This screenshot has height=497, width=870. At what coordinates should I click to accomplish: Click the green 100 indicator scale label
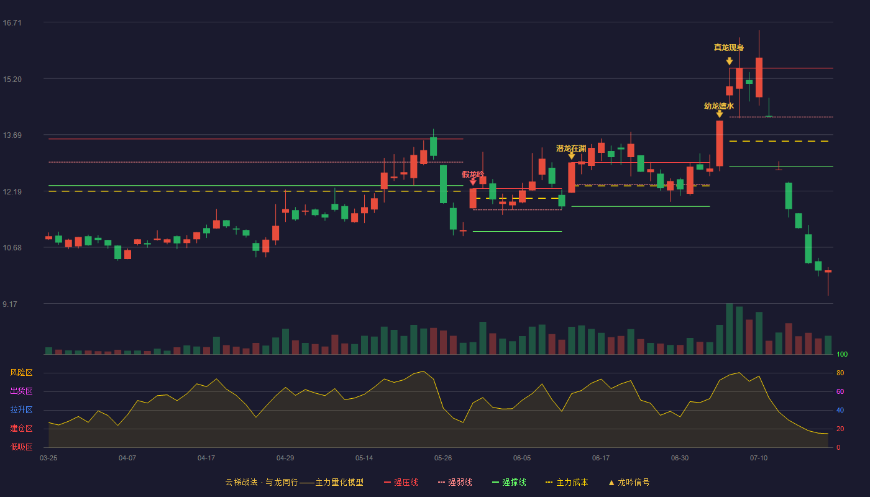click(x=842, y=355)
